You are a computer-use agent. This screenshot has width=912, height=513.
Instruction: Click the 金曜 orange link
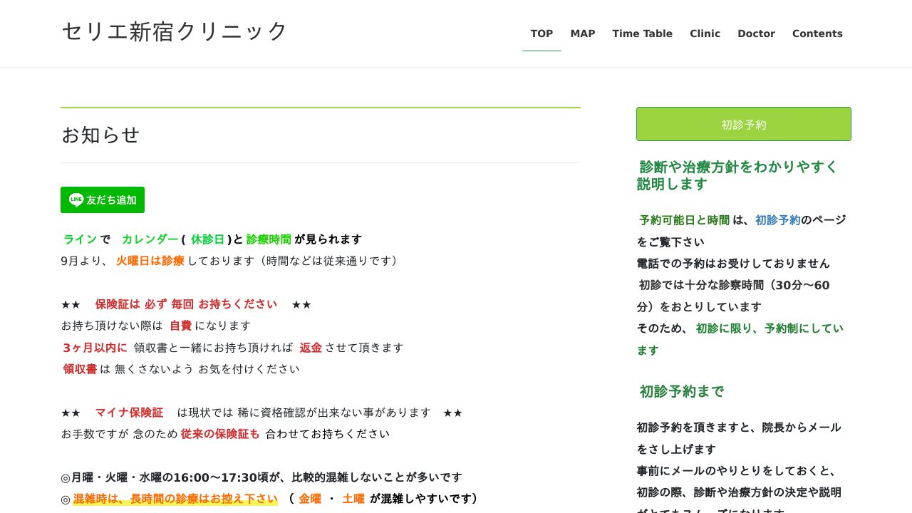point(310,499)
